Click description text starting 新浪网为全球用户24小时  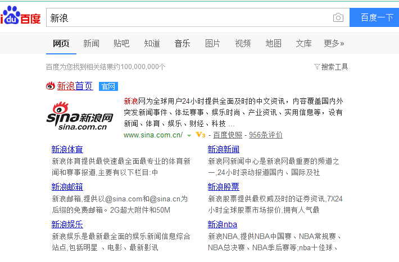pos(233,112)
